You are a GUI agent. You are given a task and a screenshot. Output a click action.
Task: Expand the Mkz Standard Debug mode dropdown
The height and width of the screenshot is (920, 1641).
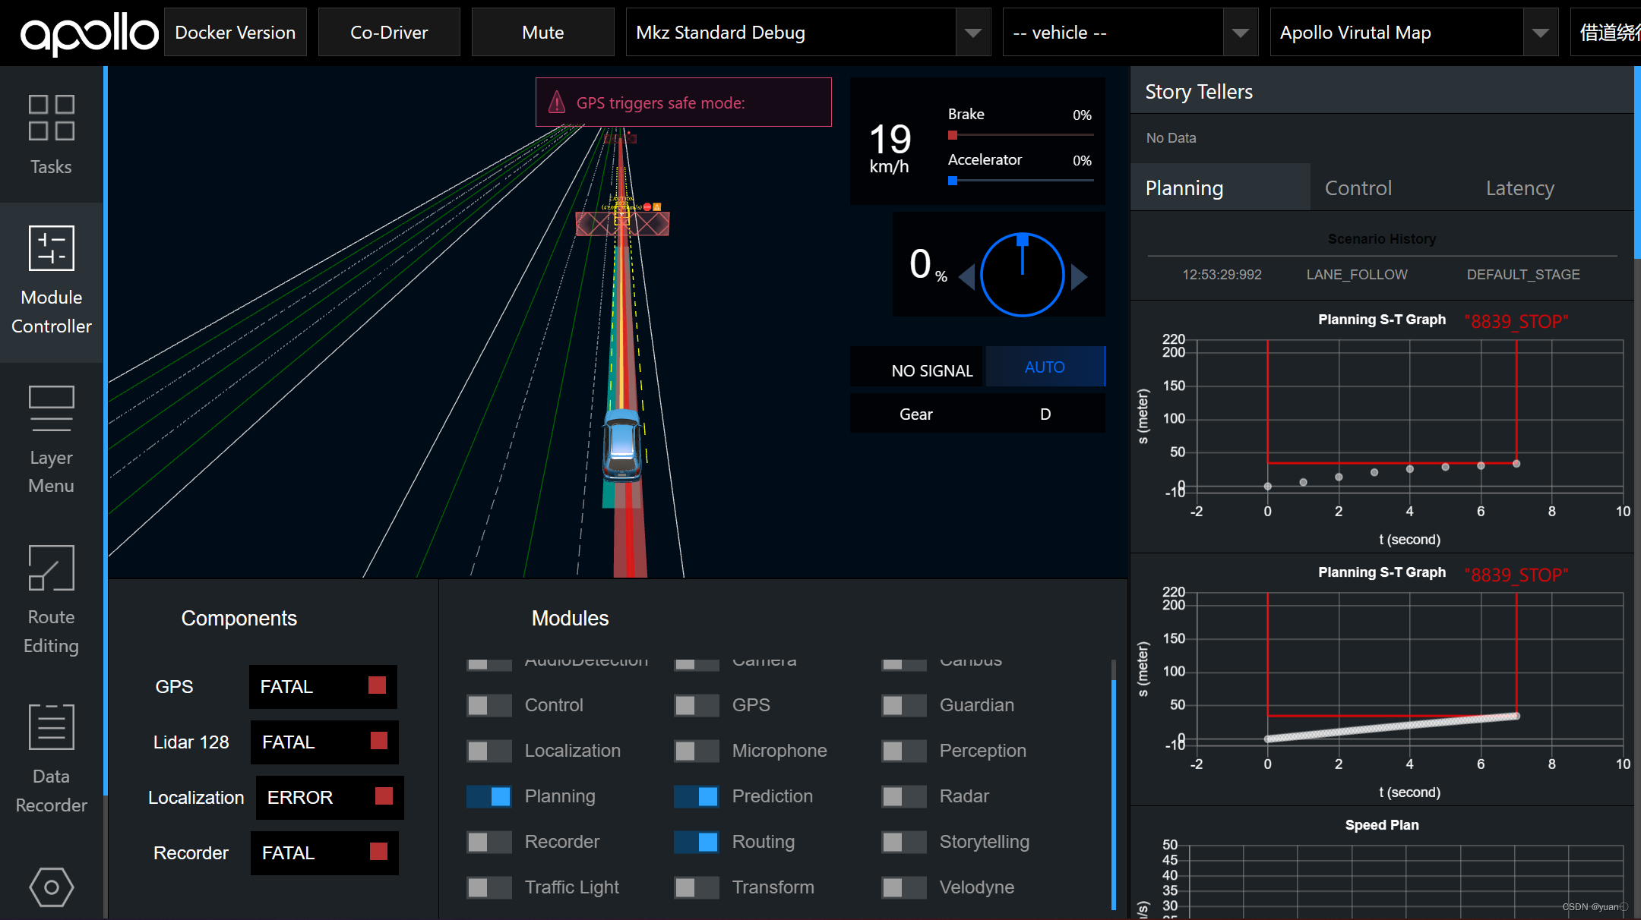pyautogui.click(x=972, y=33)
